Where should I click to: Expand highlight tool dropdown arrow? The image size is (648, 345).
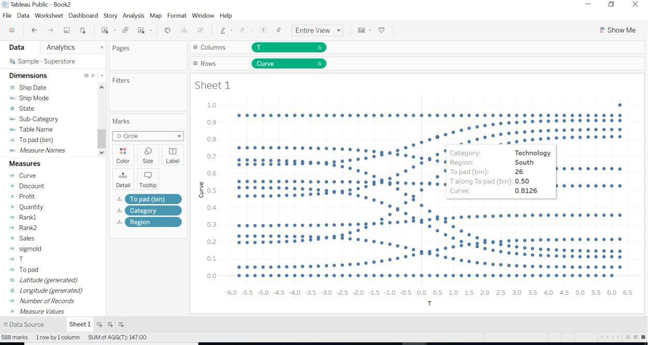pos(232,31)
